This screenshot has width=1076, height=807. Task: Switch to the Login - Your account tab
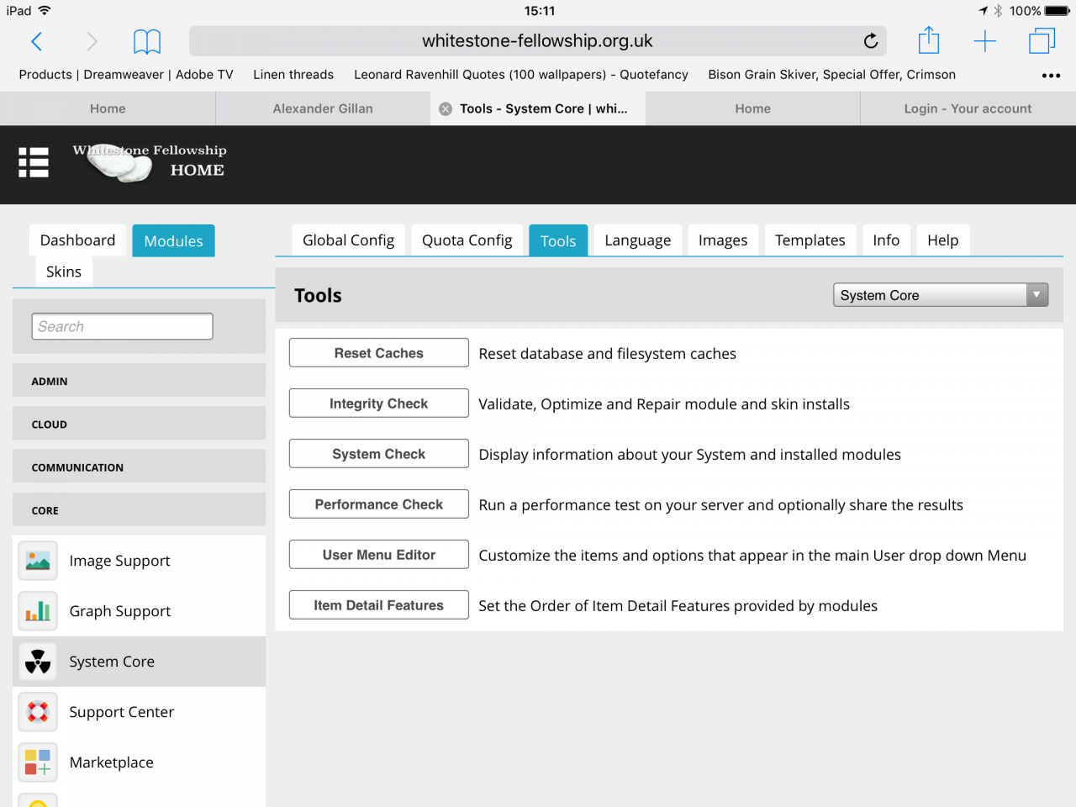(x=968, y=108)
